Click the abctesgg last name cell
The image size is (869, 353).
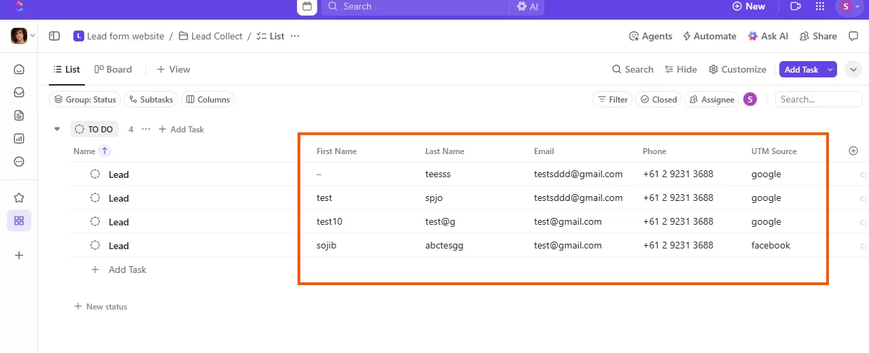point(444,245)
